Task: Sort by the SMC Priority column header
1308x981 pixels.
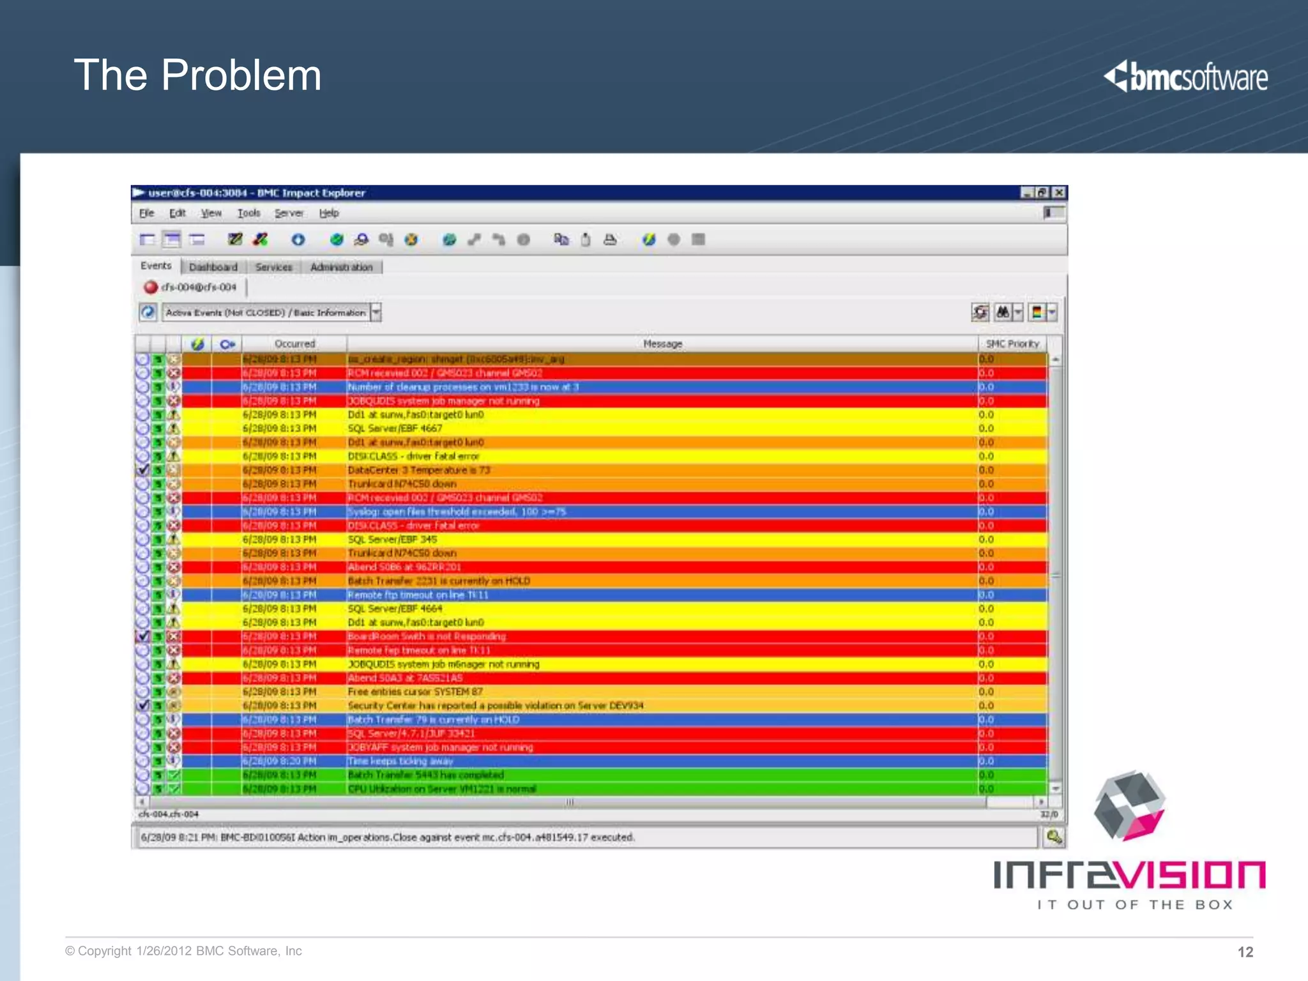Action: point(1012,344)
